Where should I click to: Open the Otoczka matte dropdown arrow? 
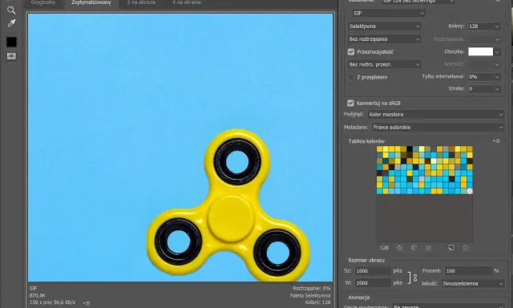[497, 52]
